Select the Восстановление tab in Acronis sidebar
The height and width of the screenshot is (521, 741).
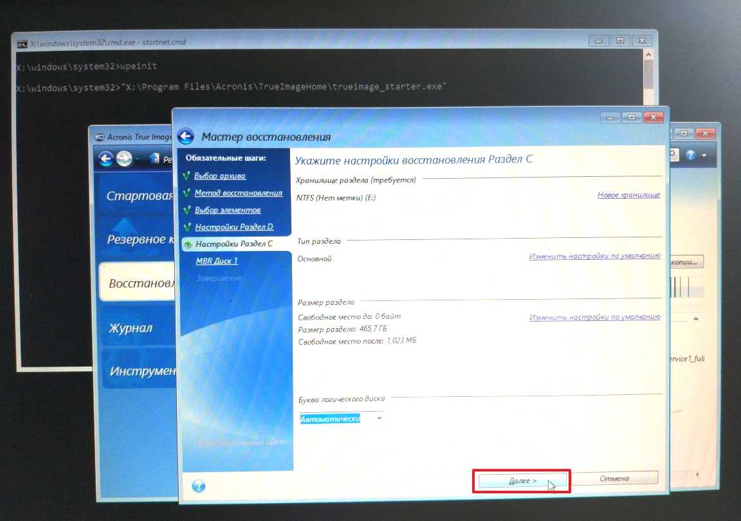(x=138, y=282)
